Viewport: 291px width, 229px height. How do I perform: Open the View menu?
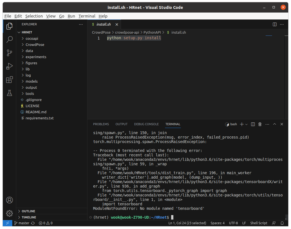click(x=51, y=16)
